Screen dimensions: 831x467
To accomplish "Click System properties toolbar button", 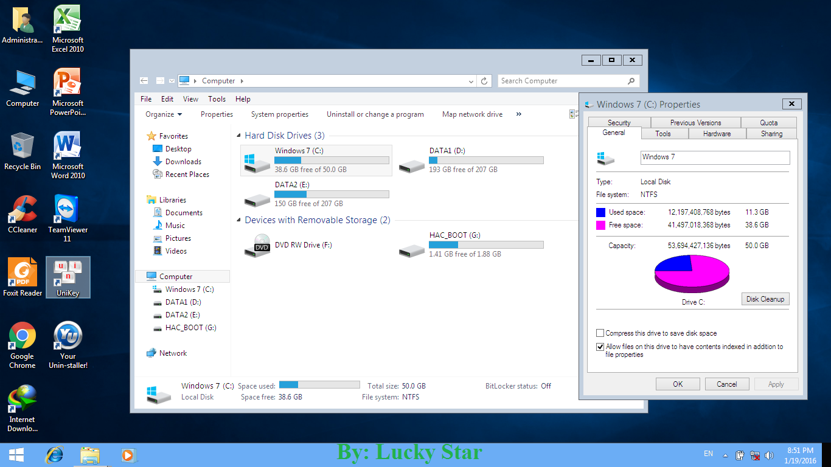I will (x=280, y=114).
